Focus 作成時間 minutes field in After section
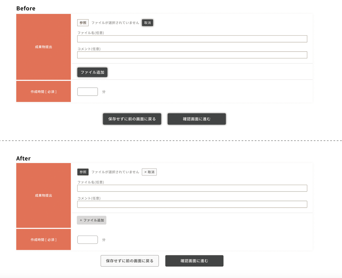Viewport: 342px width, 278px height. click(x=87, y=240)
